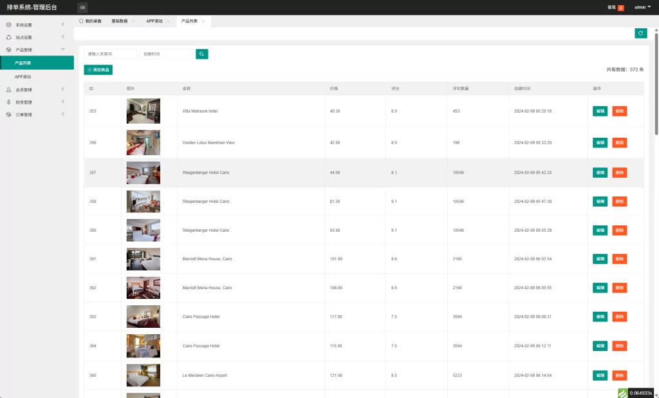This screenshot has width=659, height=398.
Task: Click the 会员管理 user icon in sidebar
Action: click(x=9, y=90)
